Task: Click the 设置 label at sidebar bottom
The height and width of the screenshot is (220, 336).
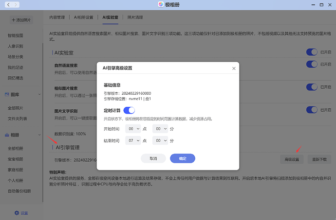Action: click(x=24, y=213)
